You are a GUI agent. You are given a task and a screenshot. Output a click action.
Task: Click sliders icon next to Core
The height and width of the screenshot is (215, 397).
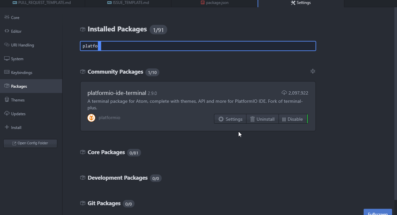(x=7, y=17)
